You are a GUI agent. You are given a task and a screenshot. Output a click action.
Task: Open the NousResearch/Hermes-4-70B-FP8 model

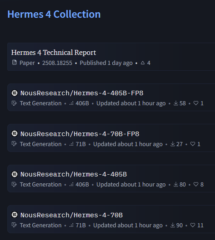(x=80, y=134)
